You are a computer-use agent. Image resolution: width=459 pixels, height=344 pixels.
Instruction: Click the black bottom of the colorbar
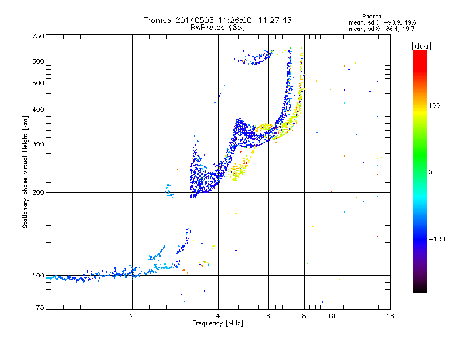click(x=420, y=288)
